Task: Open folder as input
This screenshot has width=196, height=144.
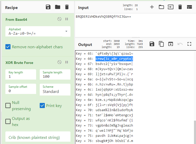Action: 161,7
